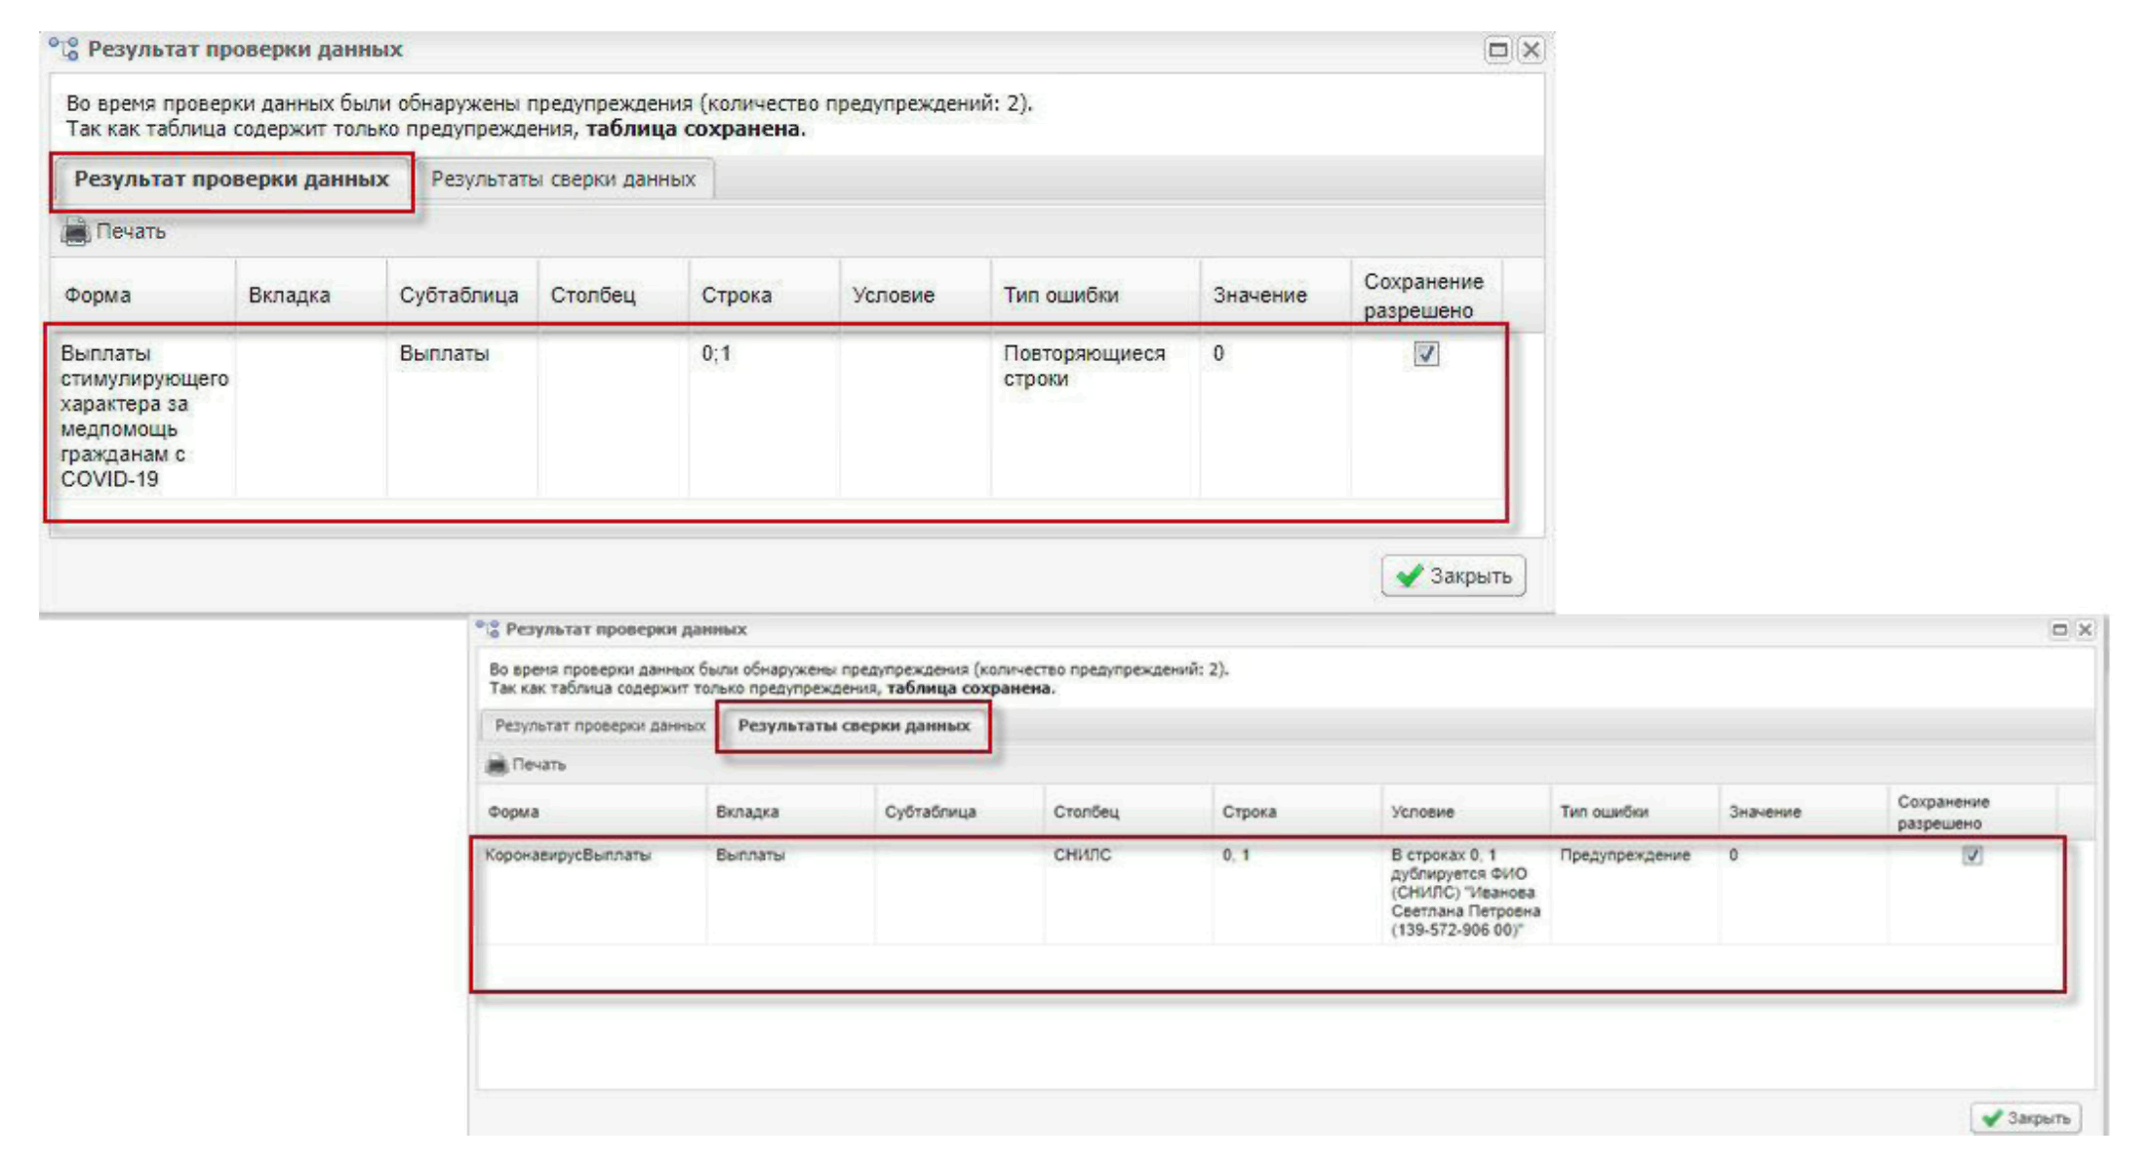This screenshot has height=1162, width=2152.
Task: Select the active Результат проверки данных tab in the upper dialog
Action: (231, 180)
